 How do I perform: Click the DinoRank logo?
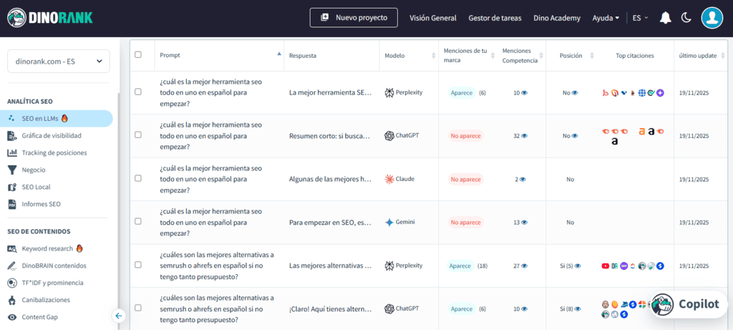pyautogui.click(x=50, y=18)
